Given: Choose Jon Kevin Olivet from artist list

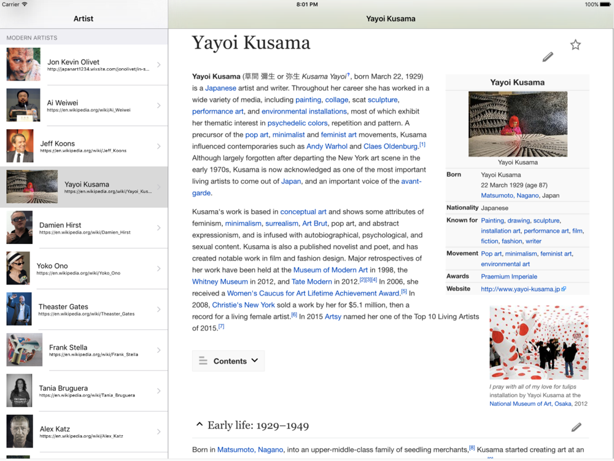Looking at the screenshot, I should 84,65.
